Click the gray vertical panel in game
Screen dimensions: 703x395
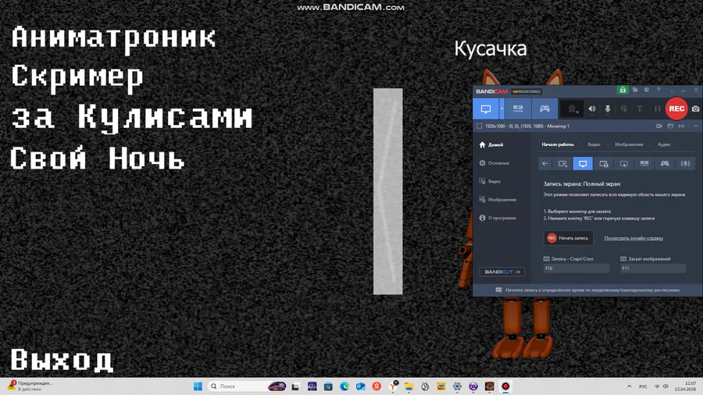click(x=387, y=191)
